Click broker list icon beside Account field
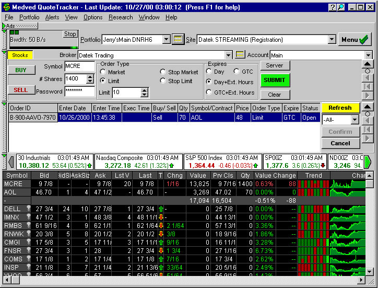Image resolution: width=378 pixels, height=288 pixels. (x=240, y=55)
